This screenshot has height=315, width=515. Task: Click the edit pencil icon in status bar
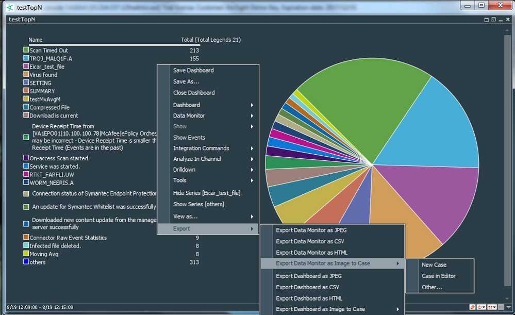point(472,307)
